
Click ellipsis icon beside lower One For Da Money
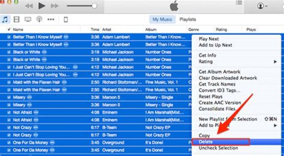tap(52, 150)
